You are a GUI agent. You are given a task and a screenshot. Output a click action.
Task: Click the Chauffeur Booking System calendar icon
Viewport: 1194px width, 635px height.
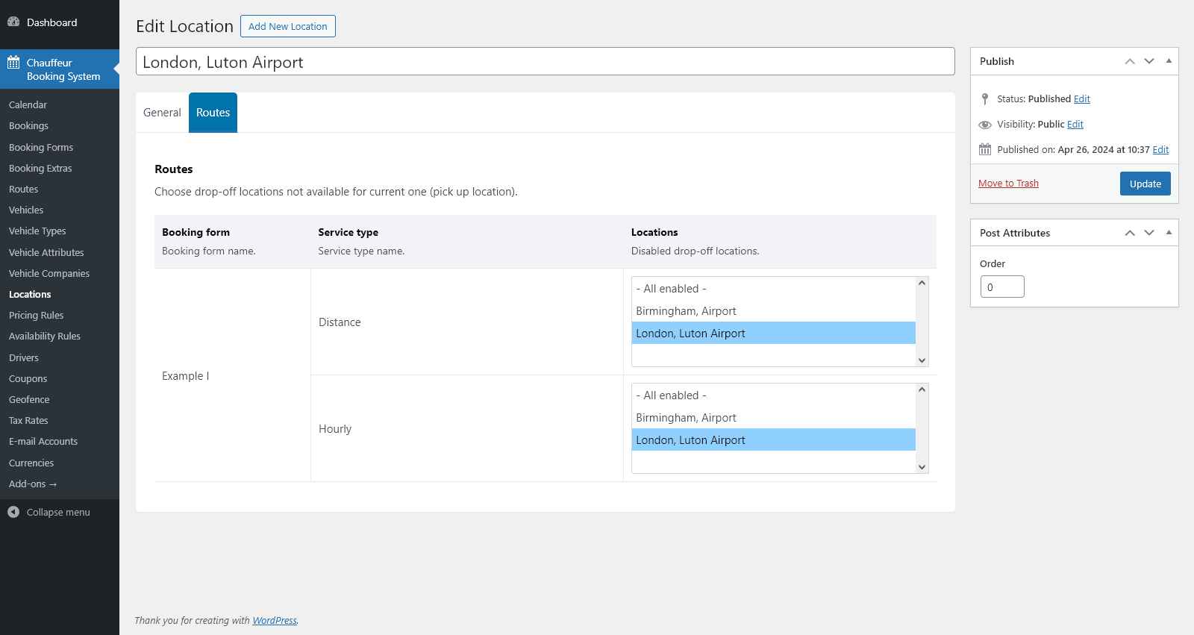click(13, 63)
